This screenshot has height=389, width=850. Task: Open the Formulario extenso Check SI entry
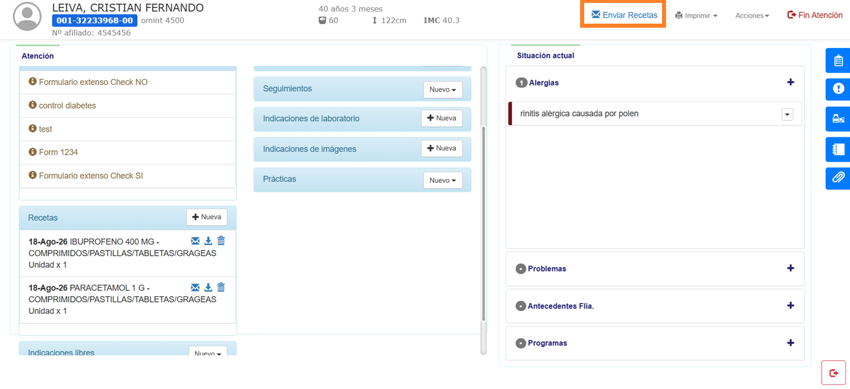[x=128, y=176]
